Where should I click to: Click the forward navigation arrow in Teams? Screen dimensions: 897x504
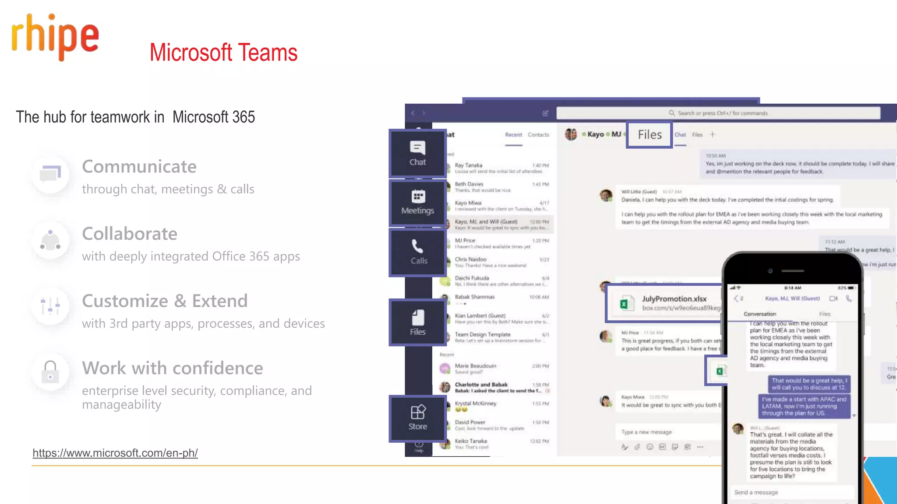click(424, 113)
